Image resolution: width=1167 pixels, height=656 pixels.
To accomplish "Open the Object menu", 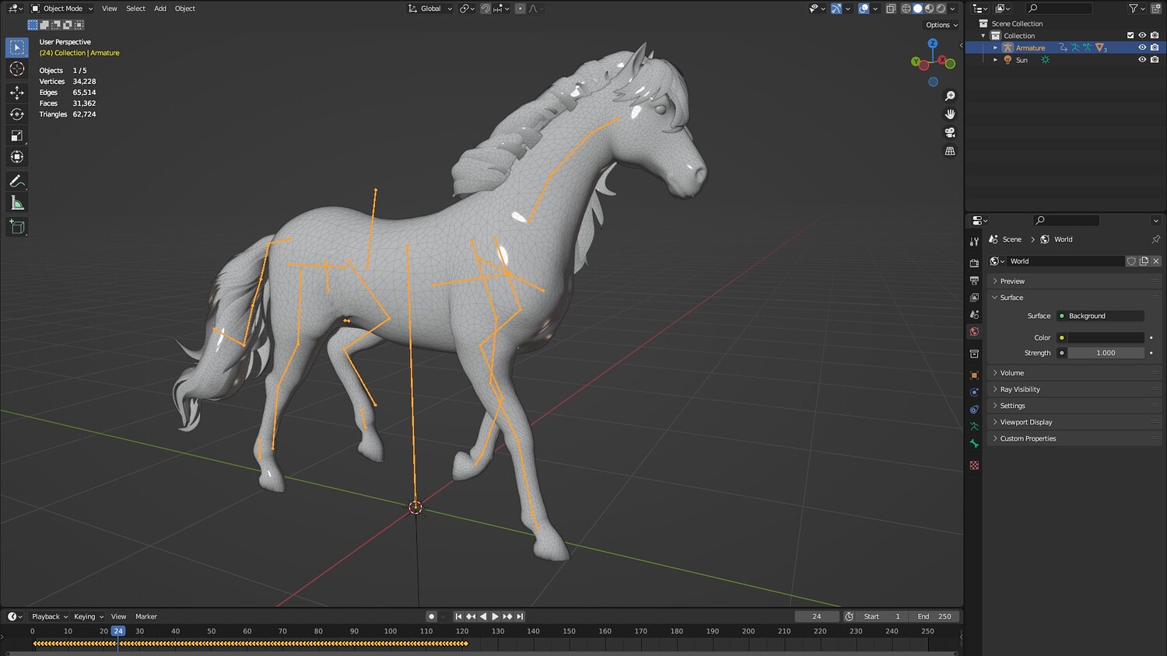I will pos(185,9).
